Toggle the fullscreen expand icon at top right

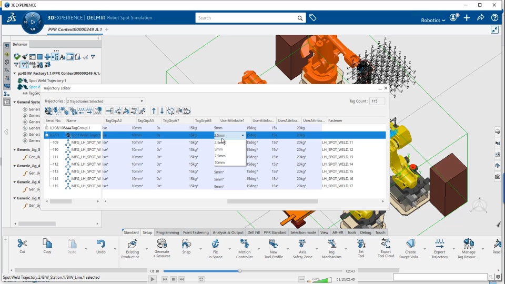pyautogui.click(x=494, y=30)
